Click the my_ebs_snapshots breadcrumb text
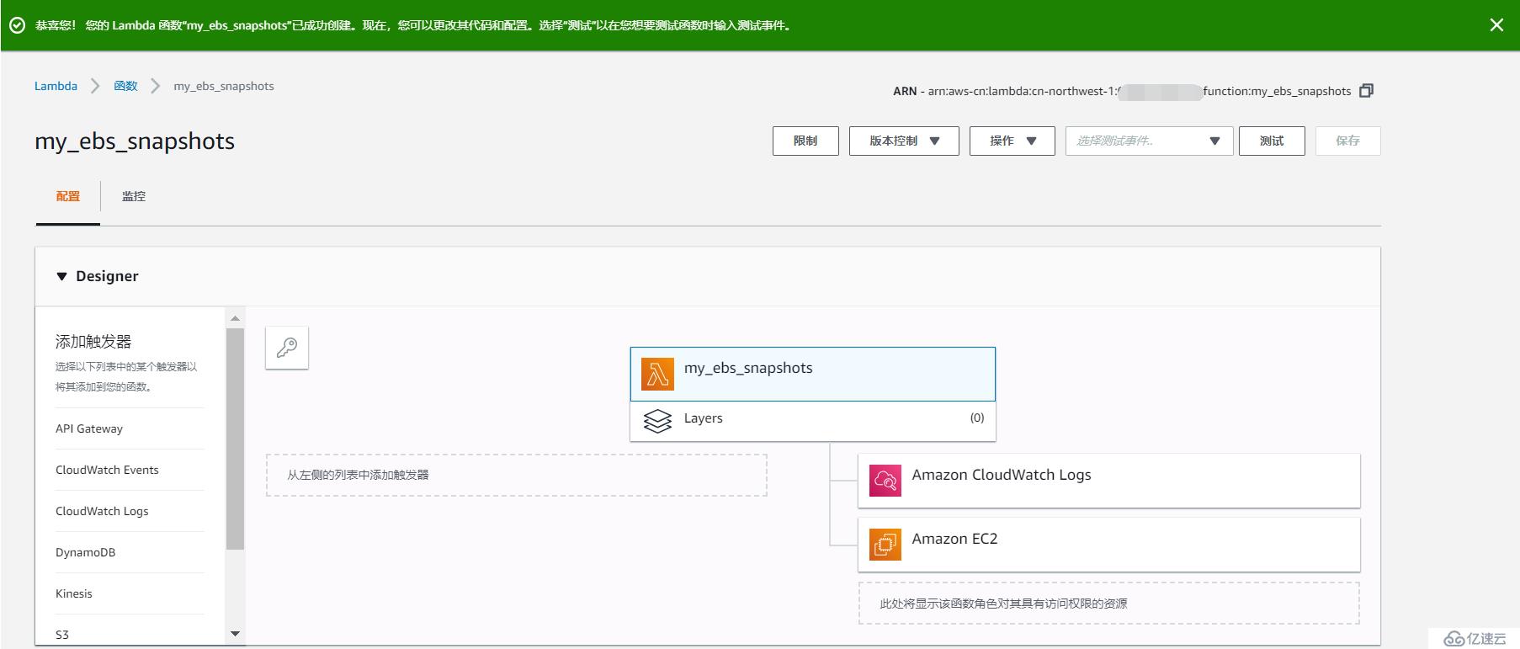The height and width of the screenshot is (649, 1520). click(224, 86)
